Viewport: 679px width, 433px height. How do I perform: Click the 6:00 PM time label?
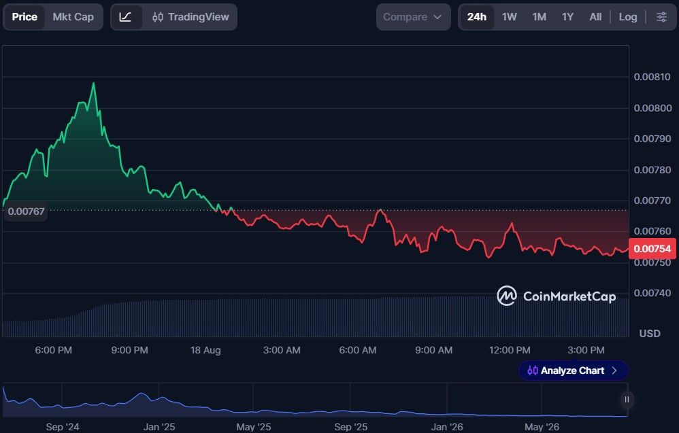click(53, 350)
